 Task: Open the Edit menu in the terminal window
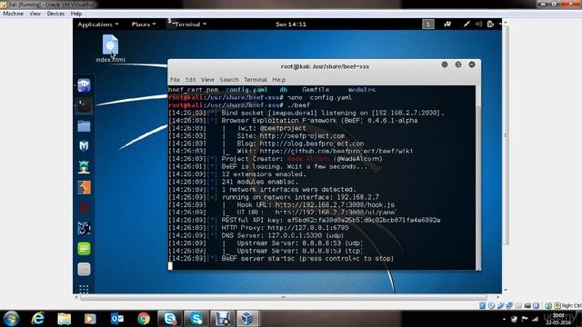coord(190,80)
